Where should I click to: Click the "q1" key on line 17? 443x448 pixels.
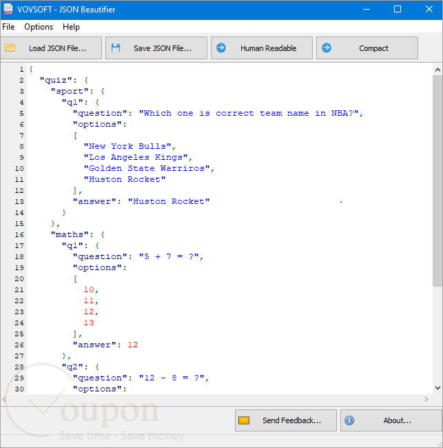pos(72,246)
